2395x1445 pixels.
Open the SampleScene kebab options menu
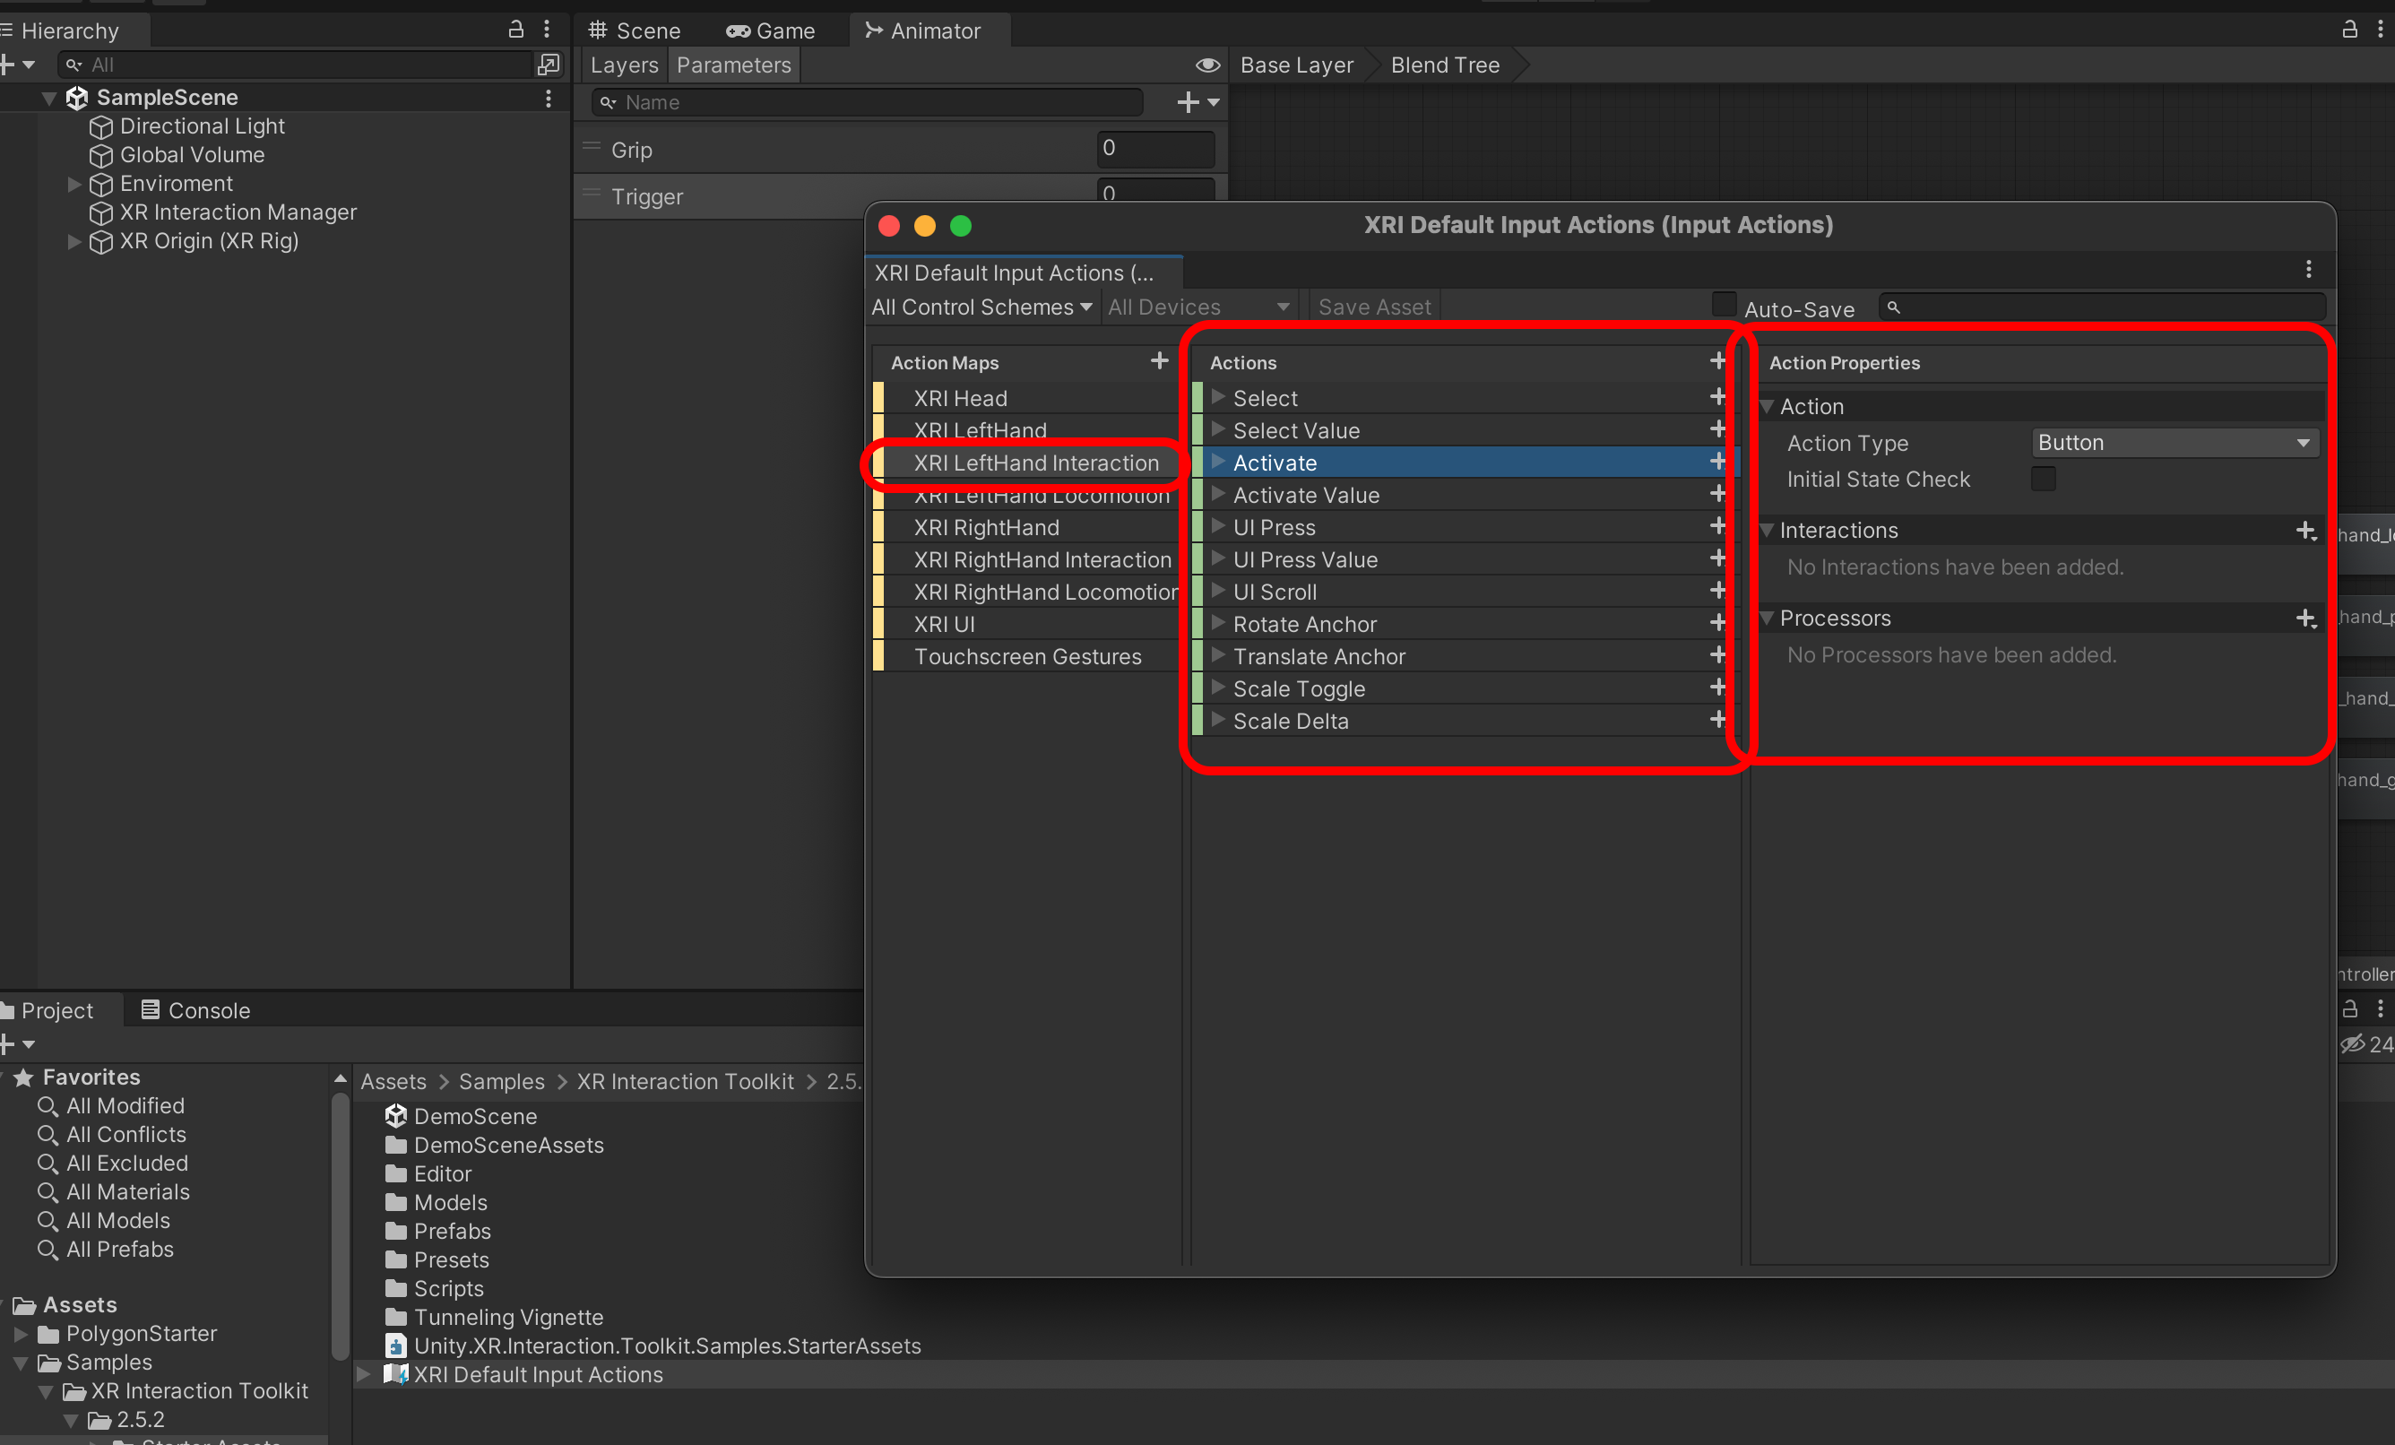(x=549, y=98)
